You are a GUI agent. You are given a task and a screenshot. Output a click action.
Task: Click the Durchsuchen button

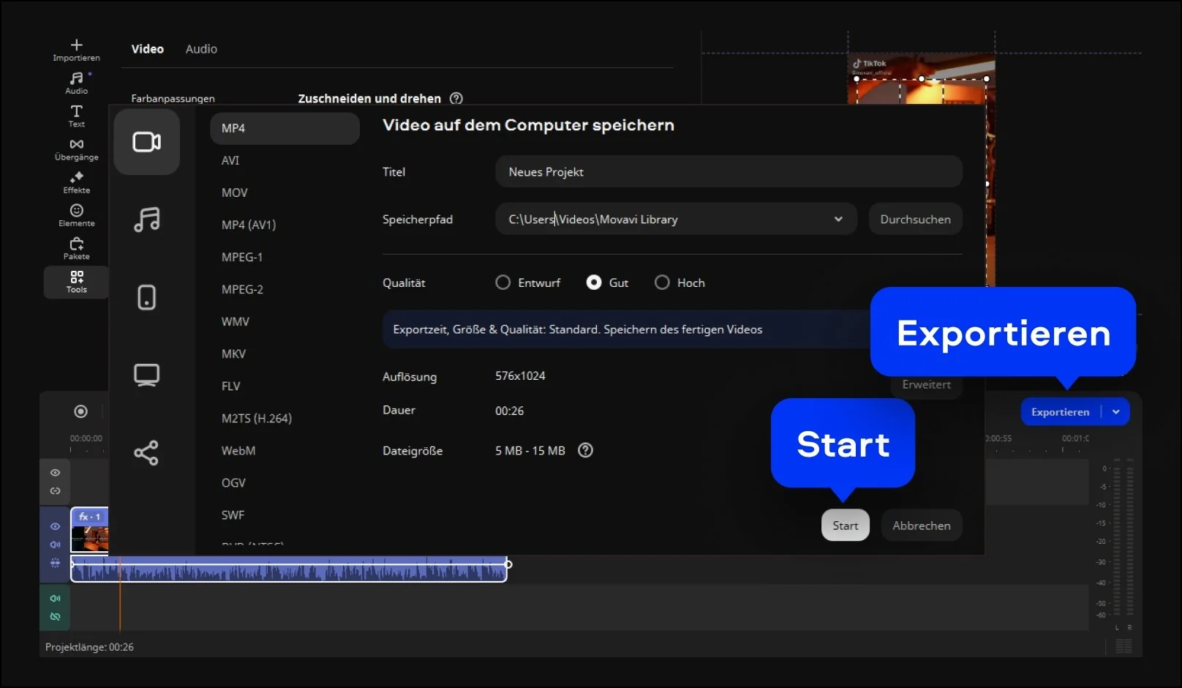click(x=916, y=219)
